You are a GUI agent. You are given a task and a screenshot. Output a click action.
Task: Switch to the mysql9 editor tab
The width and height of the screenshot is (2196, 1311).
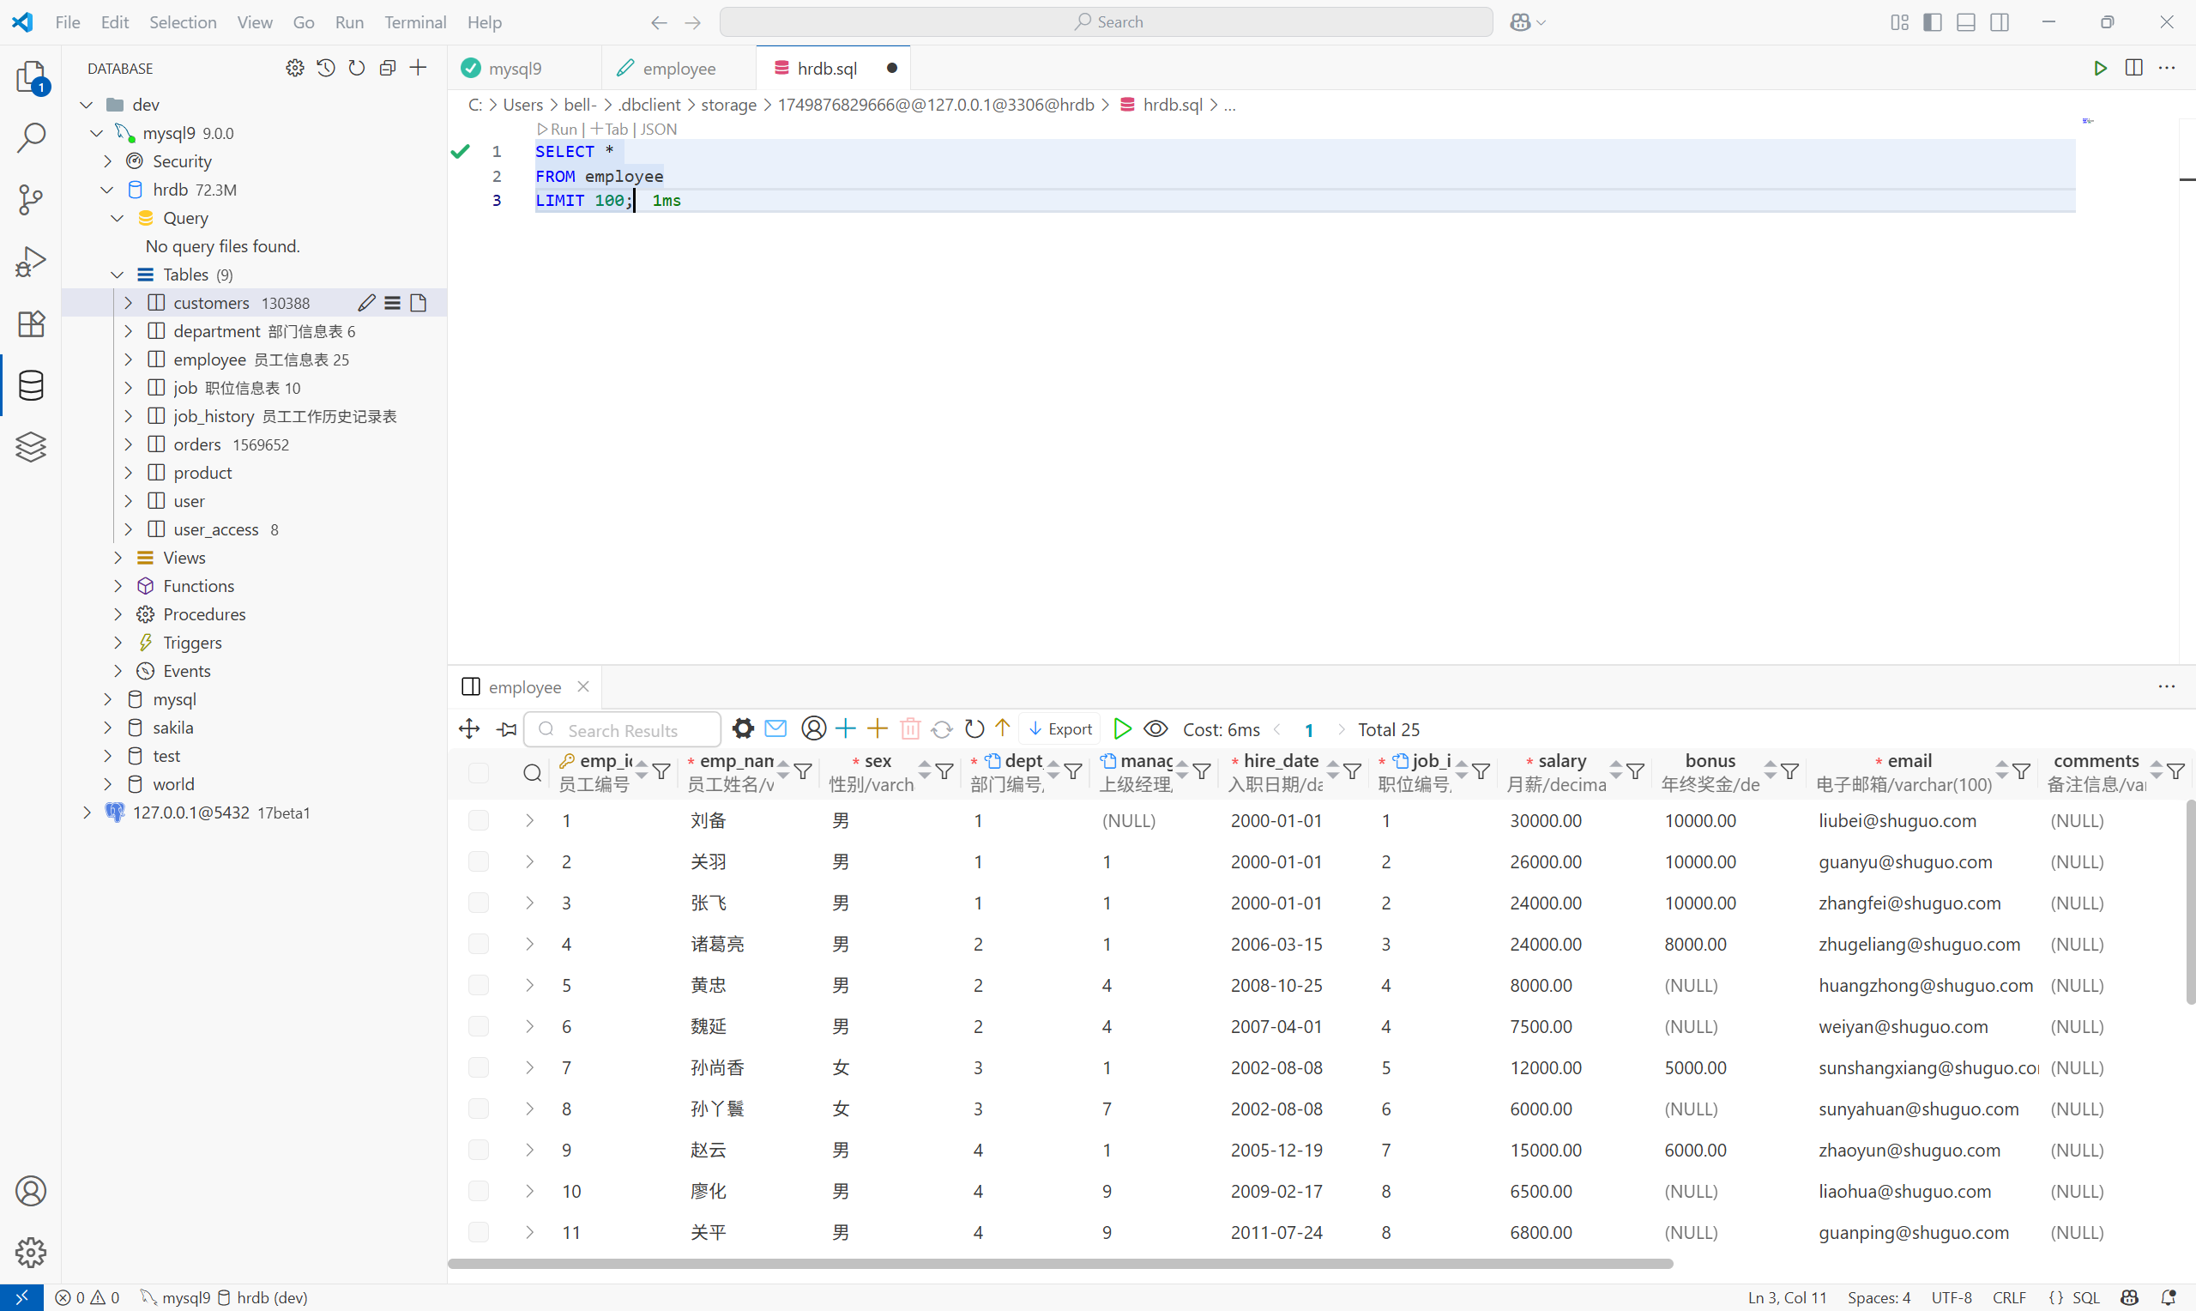(515, 68)
